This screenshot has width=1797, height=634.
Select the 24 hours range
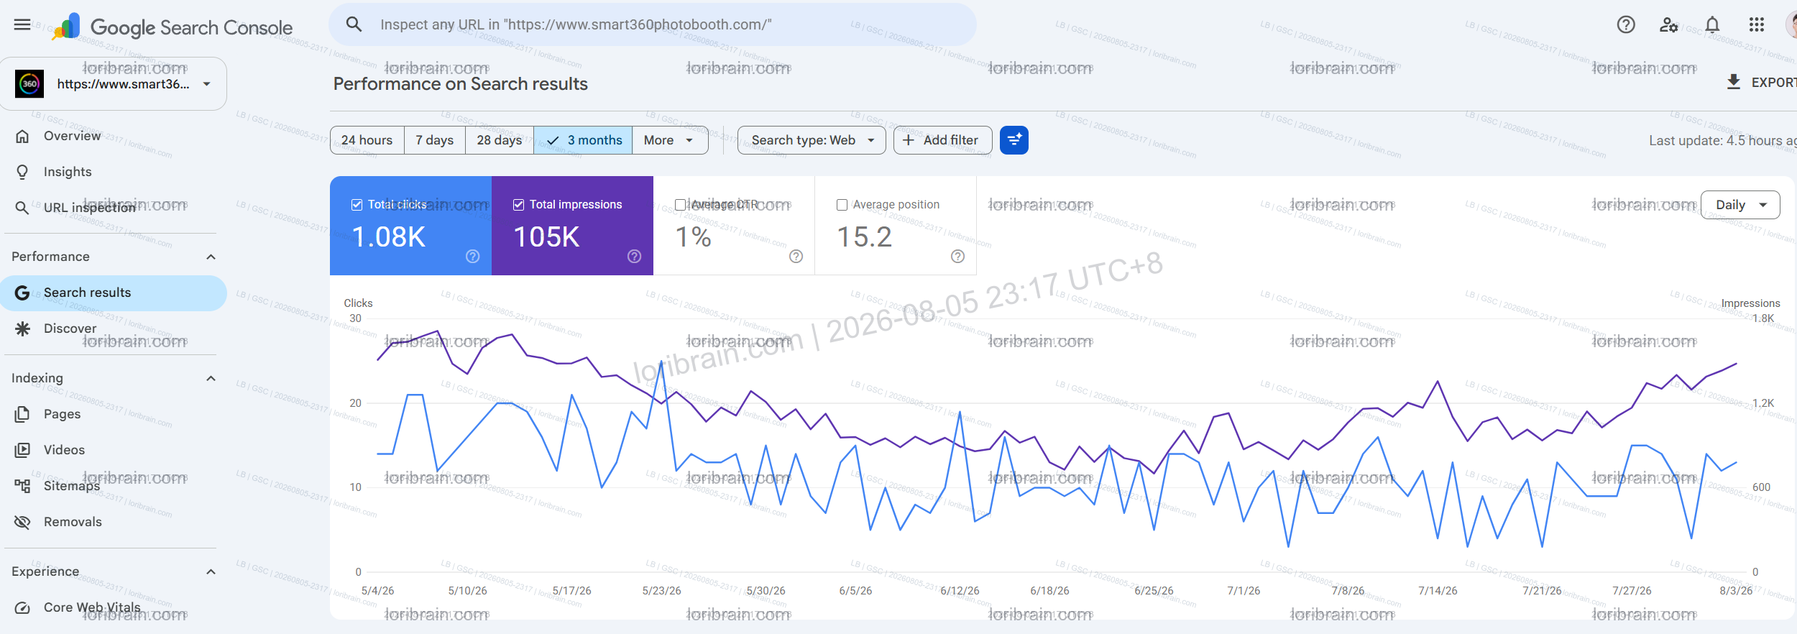[367, 140]
